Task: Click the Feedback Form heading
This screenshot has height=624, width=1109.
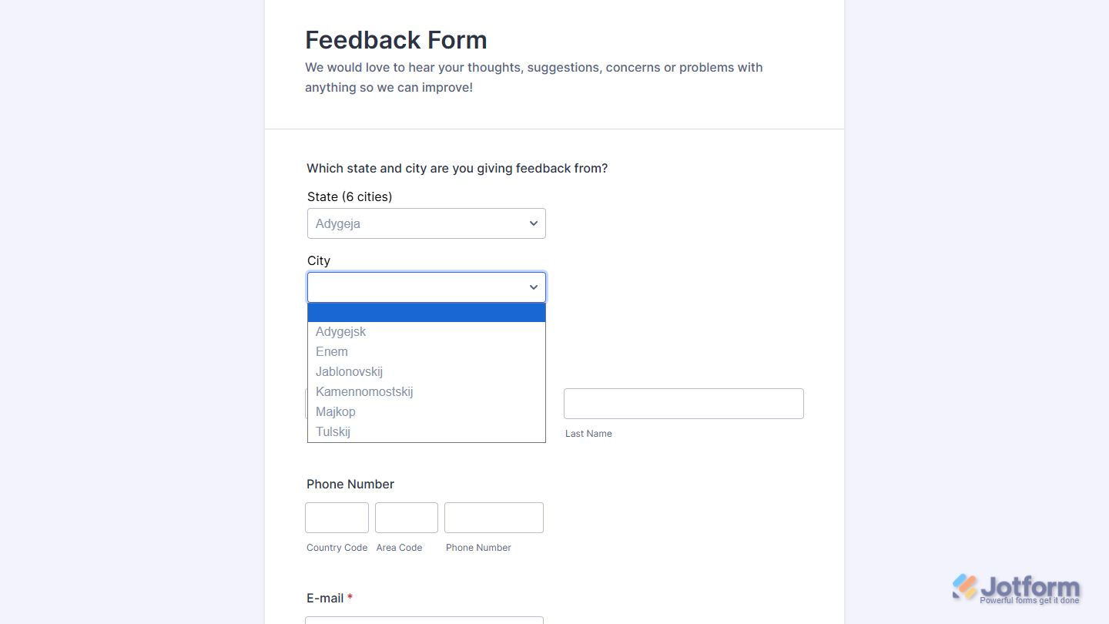Action: [x=396, y=39]
